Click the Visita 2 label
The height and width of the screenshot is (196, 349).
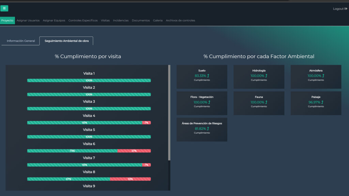(x=89, y=87)
